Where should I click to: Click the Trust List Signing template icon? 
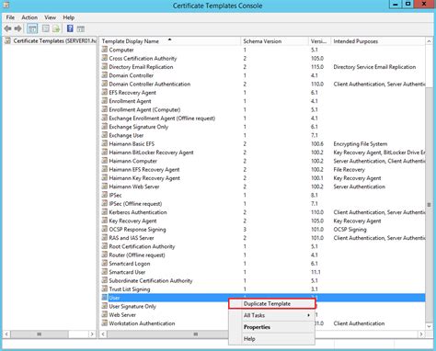[105, 289]
